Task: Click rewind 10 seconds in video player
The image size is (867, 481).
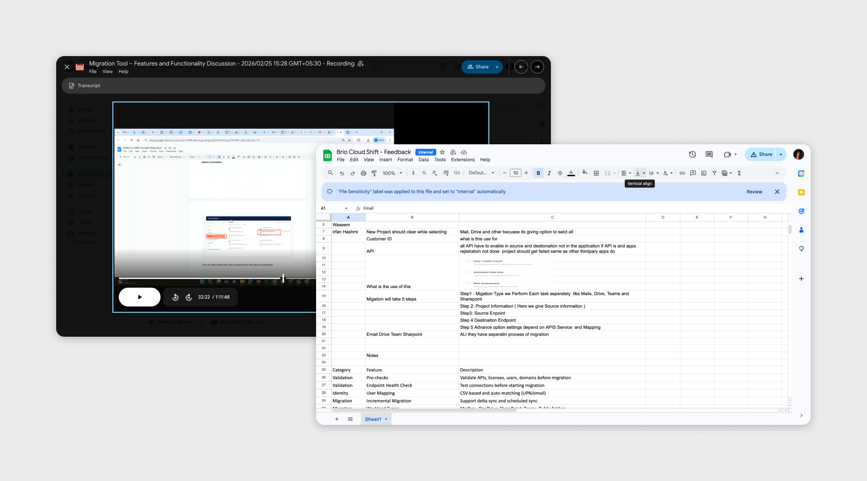Action: pyautogui.click(x=175, y=297)
